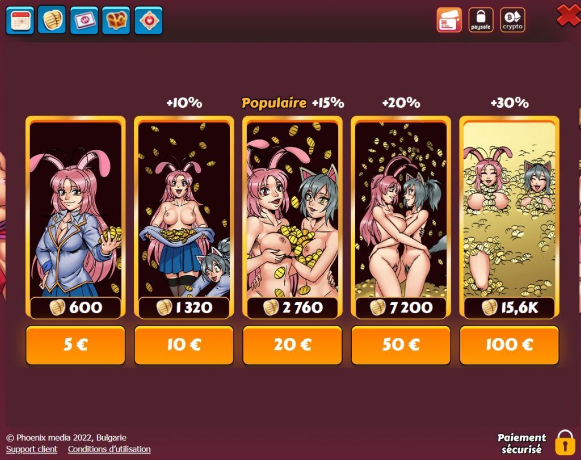This screenshot has width=581, height=460.
Task: Choose crypto payment method
Action: point(512,20)
